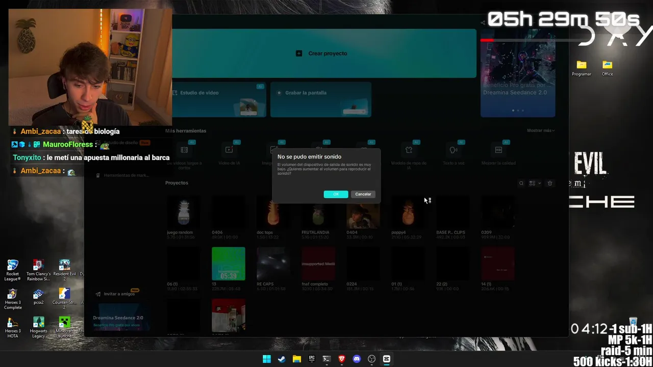Open project 13 with green thumbnail

coord(229,264)
